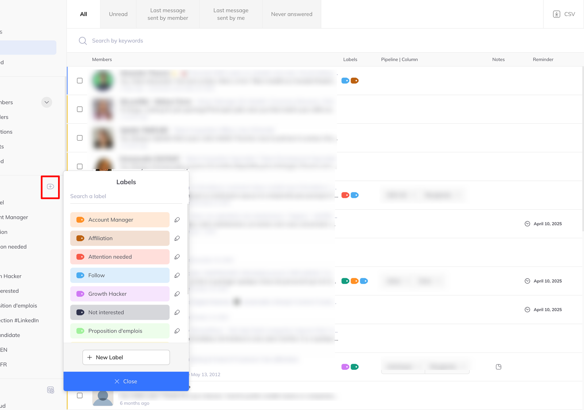Close the Labels popup

126,382
